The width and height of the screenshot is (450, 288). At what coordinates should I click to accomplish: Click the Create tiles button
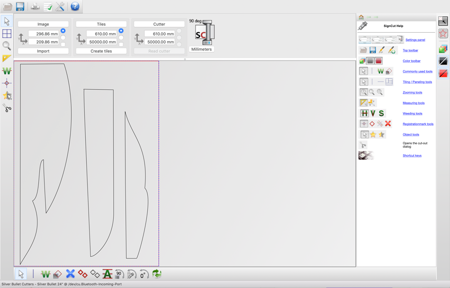101,51
